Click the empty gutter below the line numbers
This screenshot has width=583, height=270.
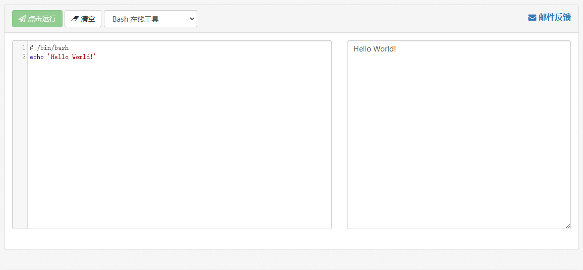click(x=20, y=151)
